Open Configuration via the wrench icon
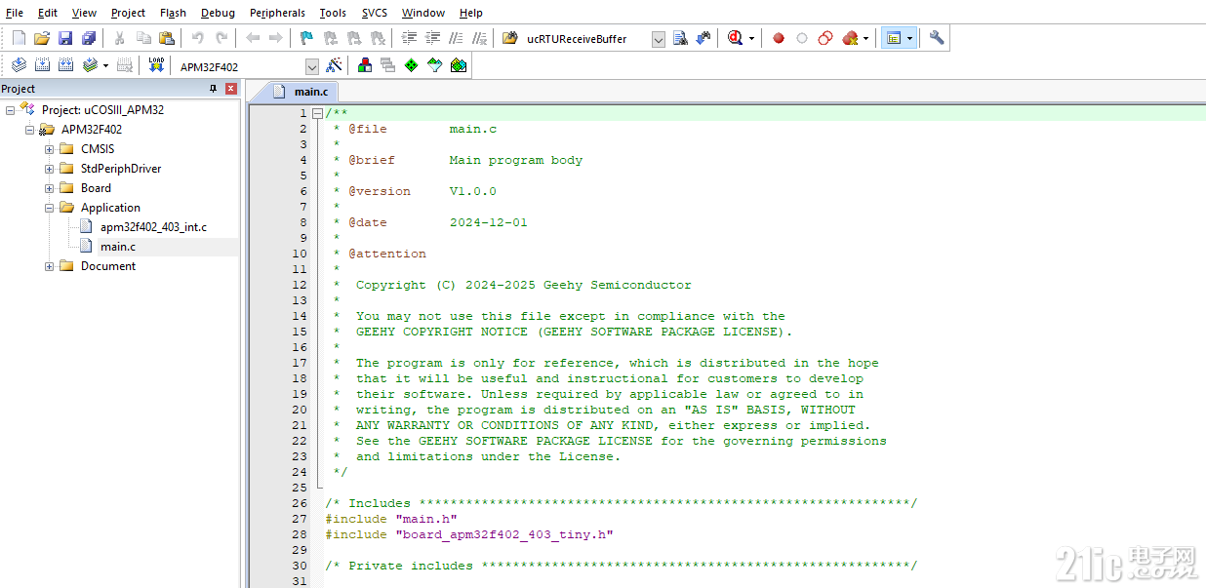This screenshot has height=588, width=1206. [937, 38]
